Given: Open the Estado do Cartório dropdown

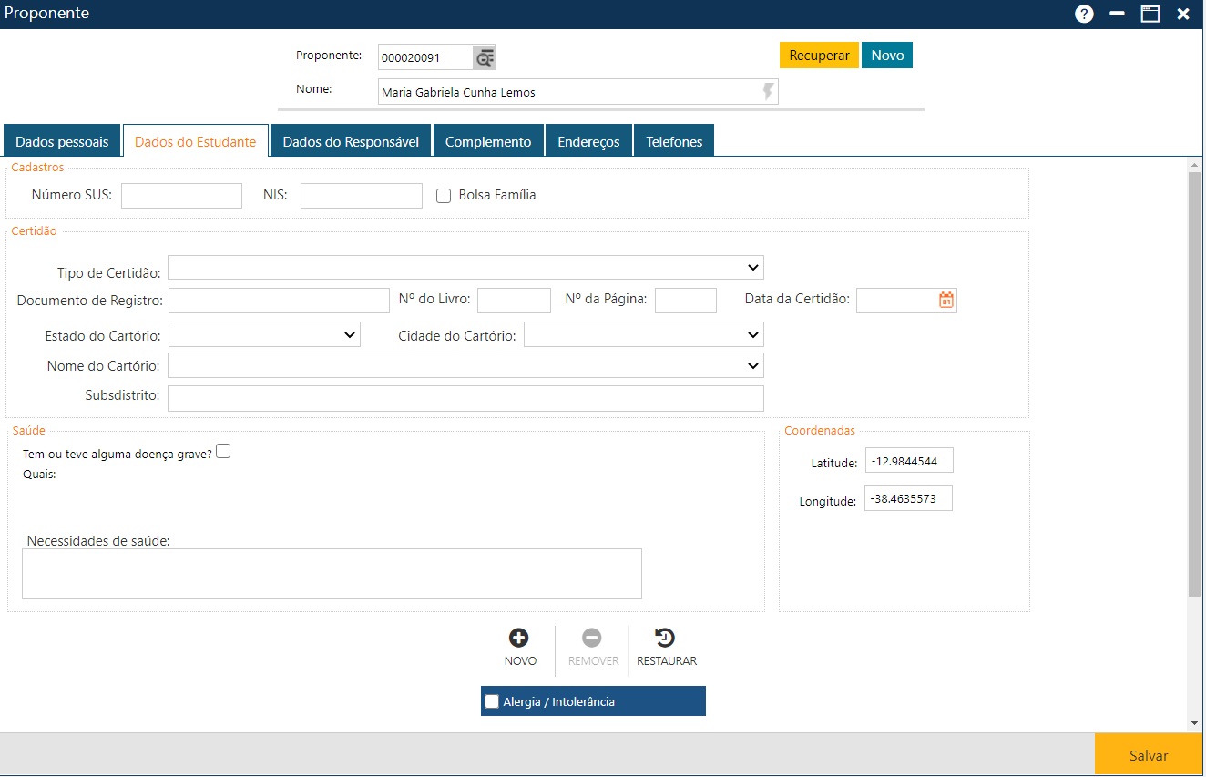Looking at the screenshot, I should click(x=264, y=335).
